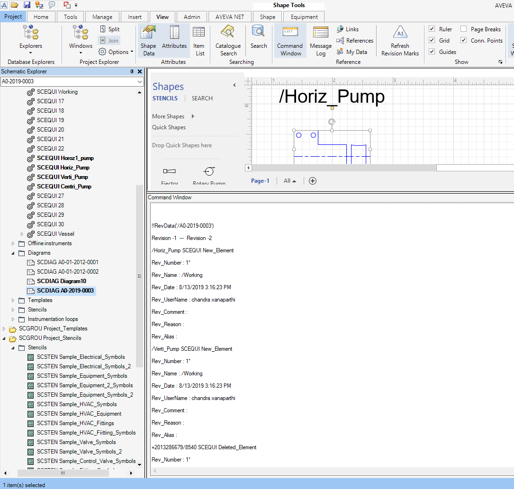Click Refresh Revision Marks icon
This screenshot has width=514, height=489.
pyautogui.click(x=400, y=40)
